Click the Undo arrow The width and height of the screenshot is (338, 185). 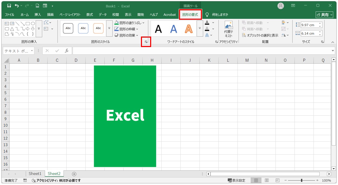tap(17, 6)
